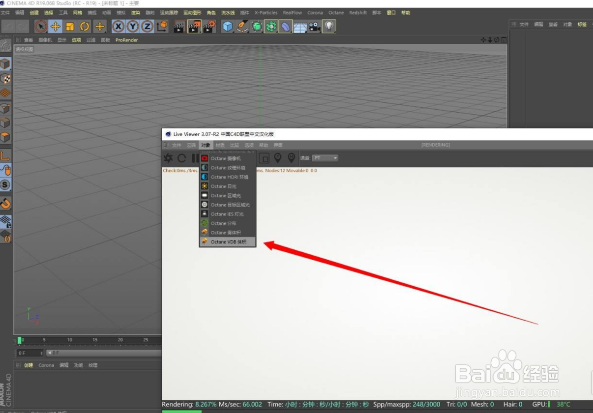The width and height of the screenshot is (593, 413).
Task: Open ProRender menu in viewport
Action: coord(127,40)
